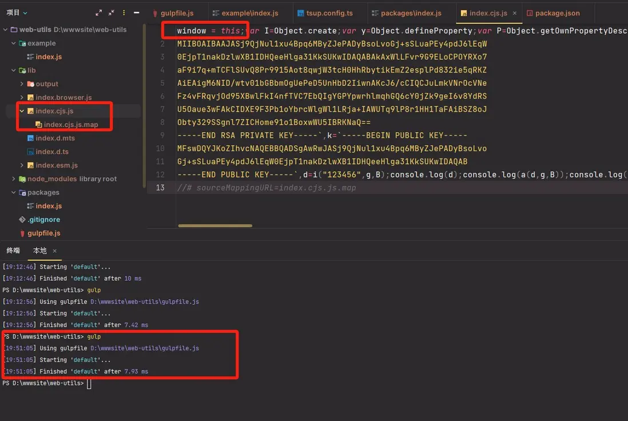The height and width of the screenshot is (421, 628).
Task: Select the Terminal tool window label
Action: 13,251
